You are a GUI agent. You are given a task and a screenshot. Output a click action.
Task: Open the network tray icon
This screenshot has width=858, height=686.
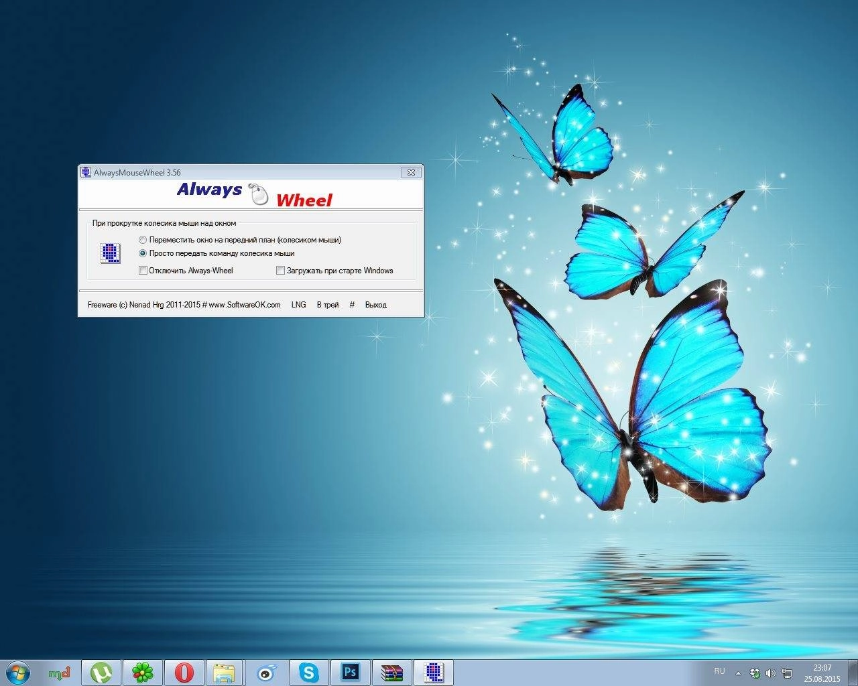(x=786, y=673)
